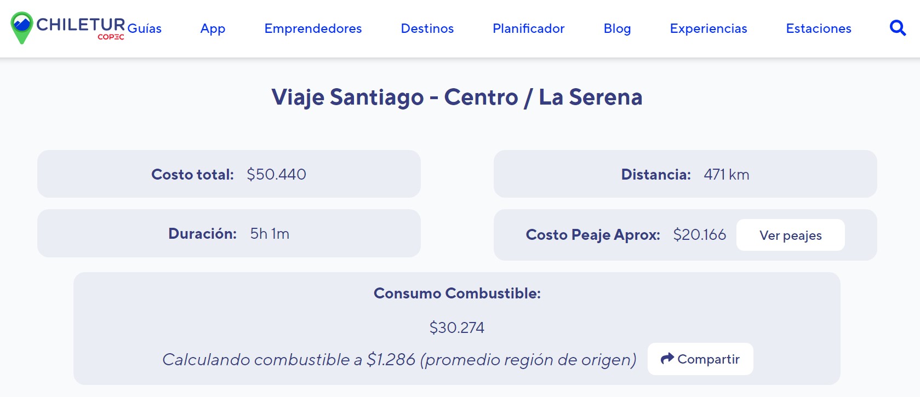Click the Ver peajes button
The width and height of the screenshot is (920, 397).
tap(790, 235)
